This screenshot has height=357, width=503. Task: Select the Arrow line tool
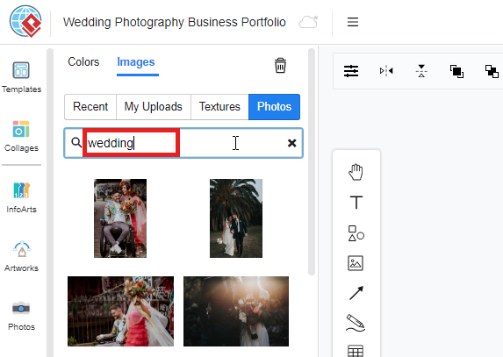tap(356, 293)
